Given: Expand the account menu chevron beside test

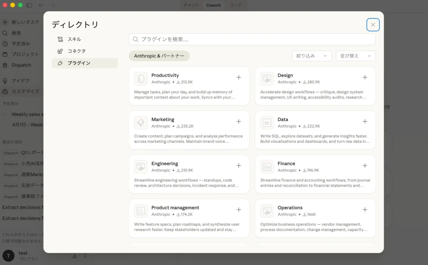Looking at the screenshot, I should tap(85, 256).
